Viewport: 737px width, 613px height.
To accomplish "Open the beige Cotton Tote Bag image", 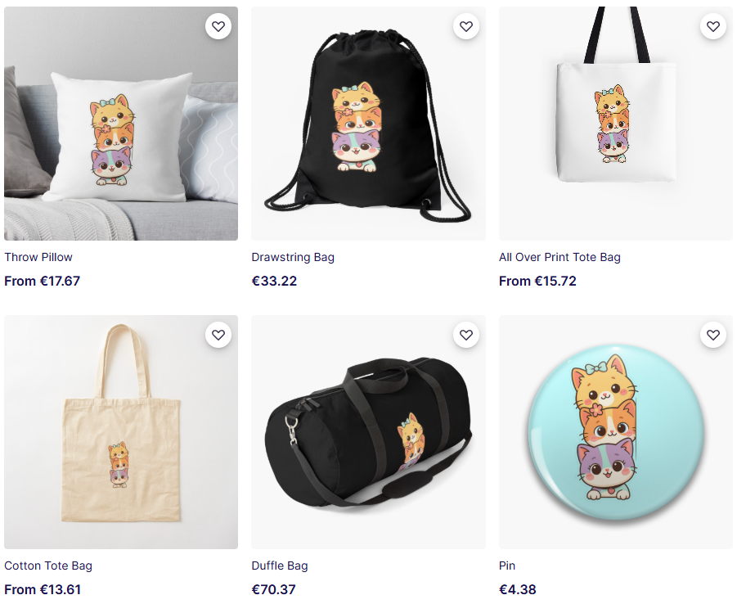I will (121, 432).
